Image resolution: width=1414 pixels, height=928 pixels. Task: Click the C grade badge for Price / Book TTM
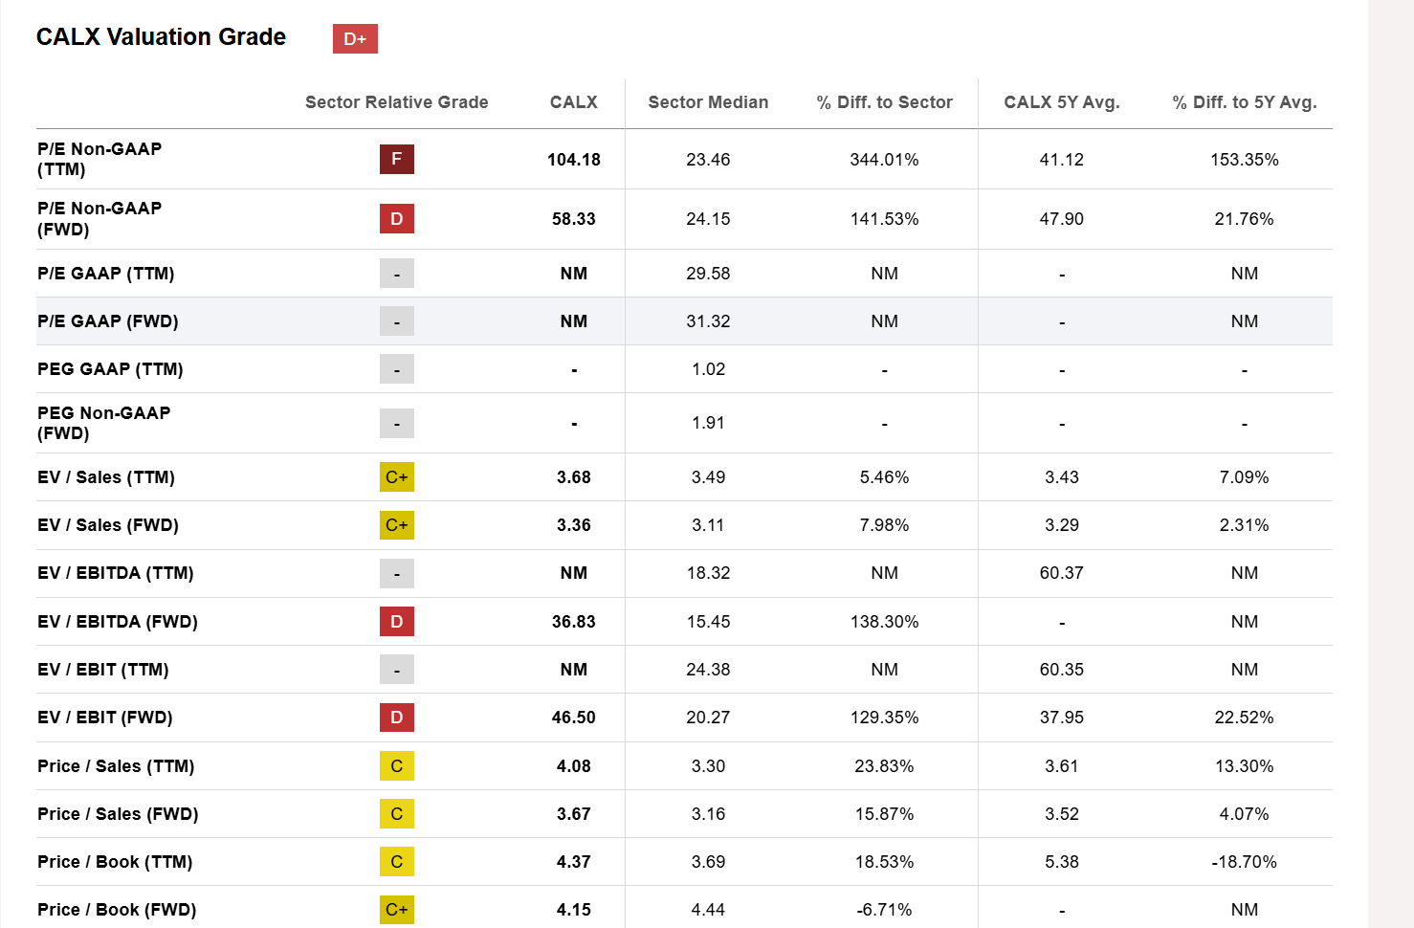pyautogui.click(x=396, y=861)
